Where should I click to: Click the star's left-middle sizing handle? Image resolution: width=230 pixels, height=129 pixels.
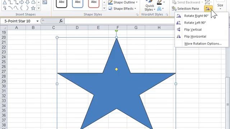pos(57,84)
